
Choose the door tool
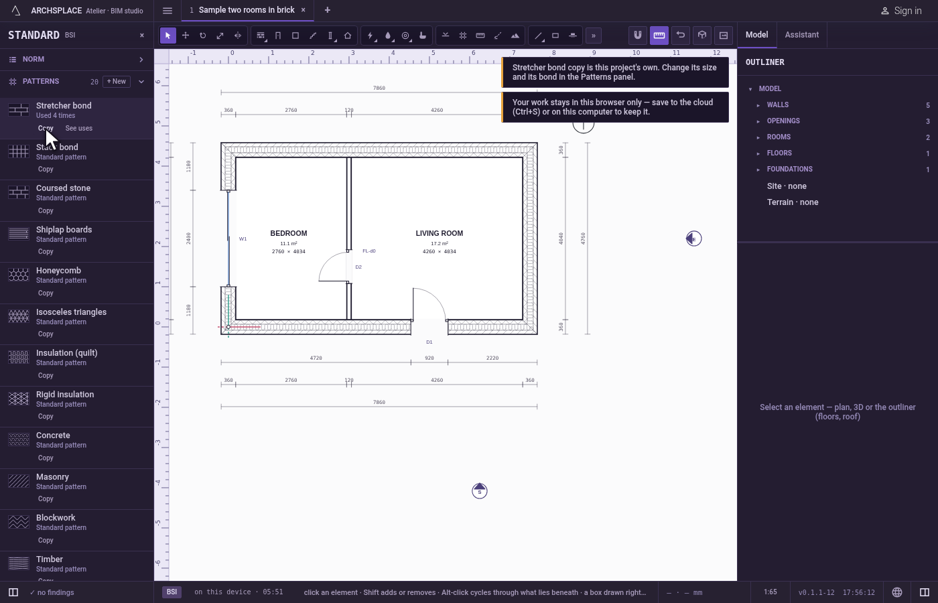coord(278,36)
